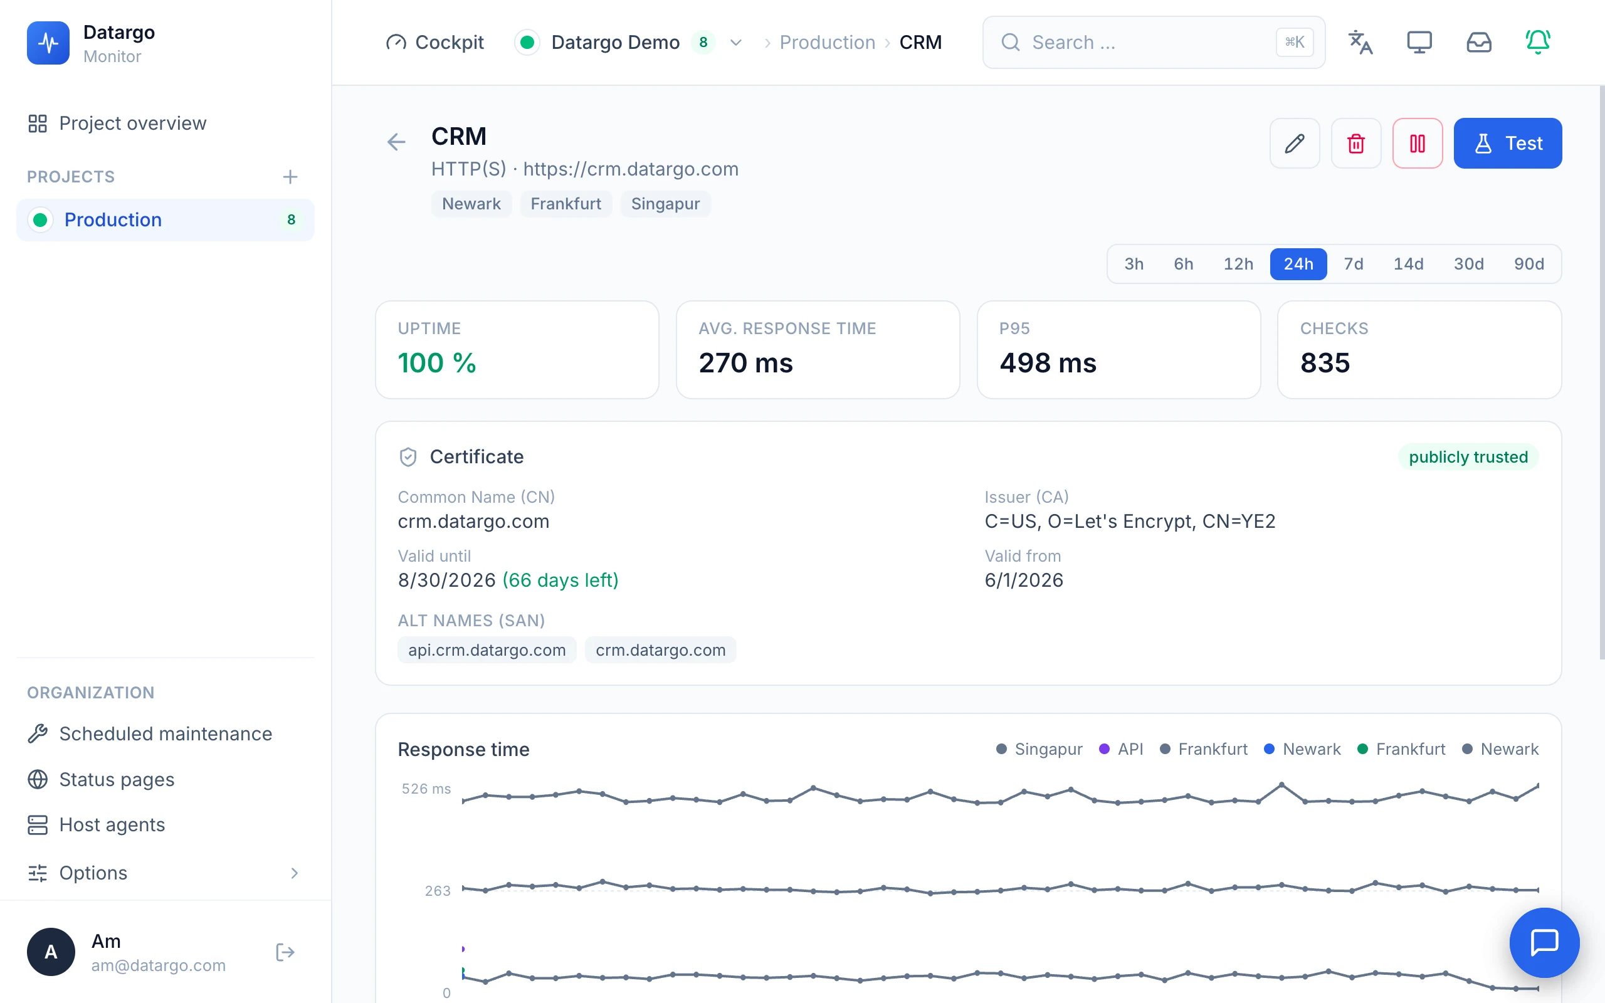
Task: Click the crm.datargo.com SAN tag
Action: tap(661, 650)
